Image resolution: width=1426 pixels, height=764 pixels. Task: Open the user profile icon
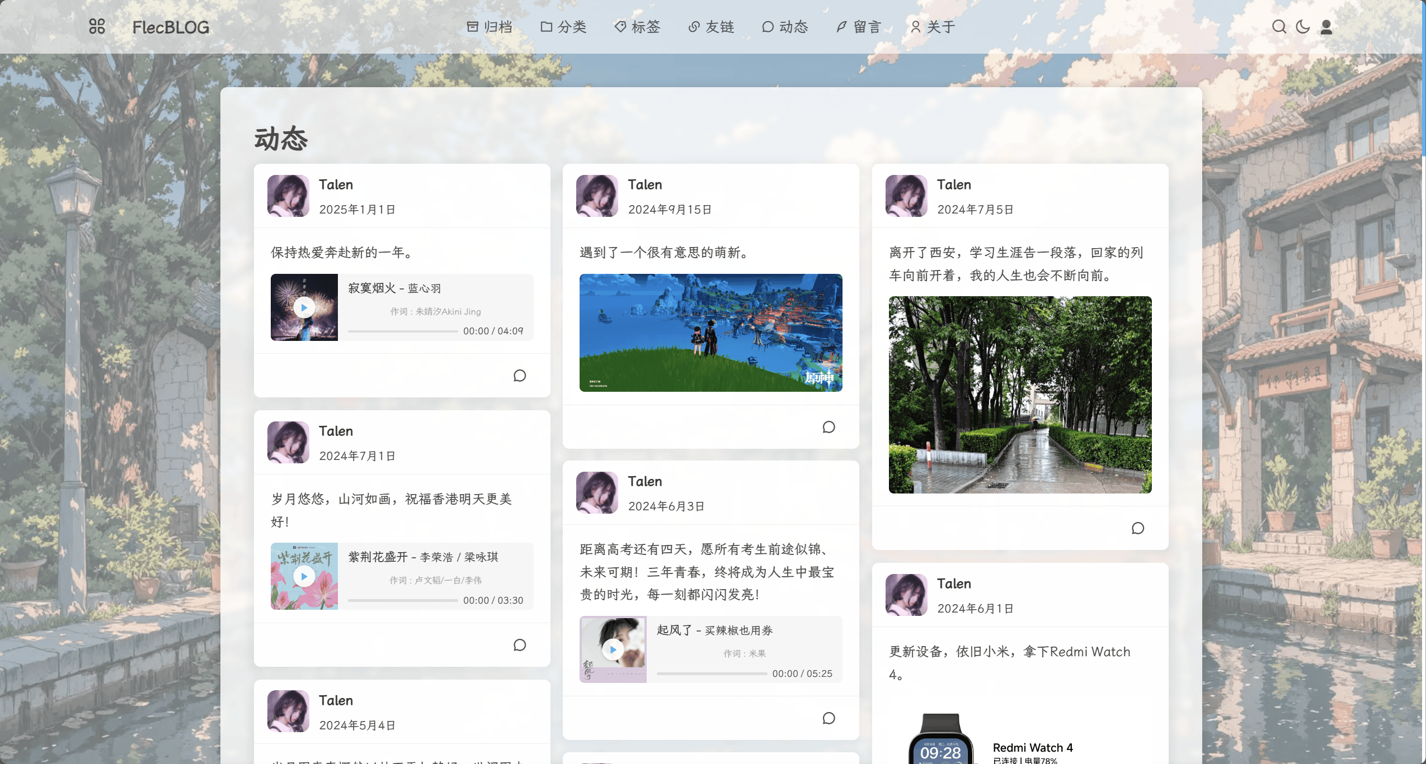(x=1325, y=26)
